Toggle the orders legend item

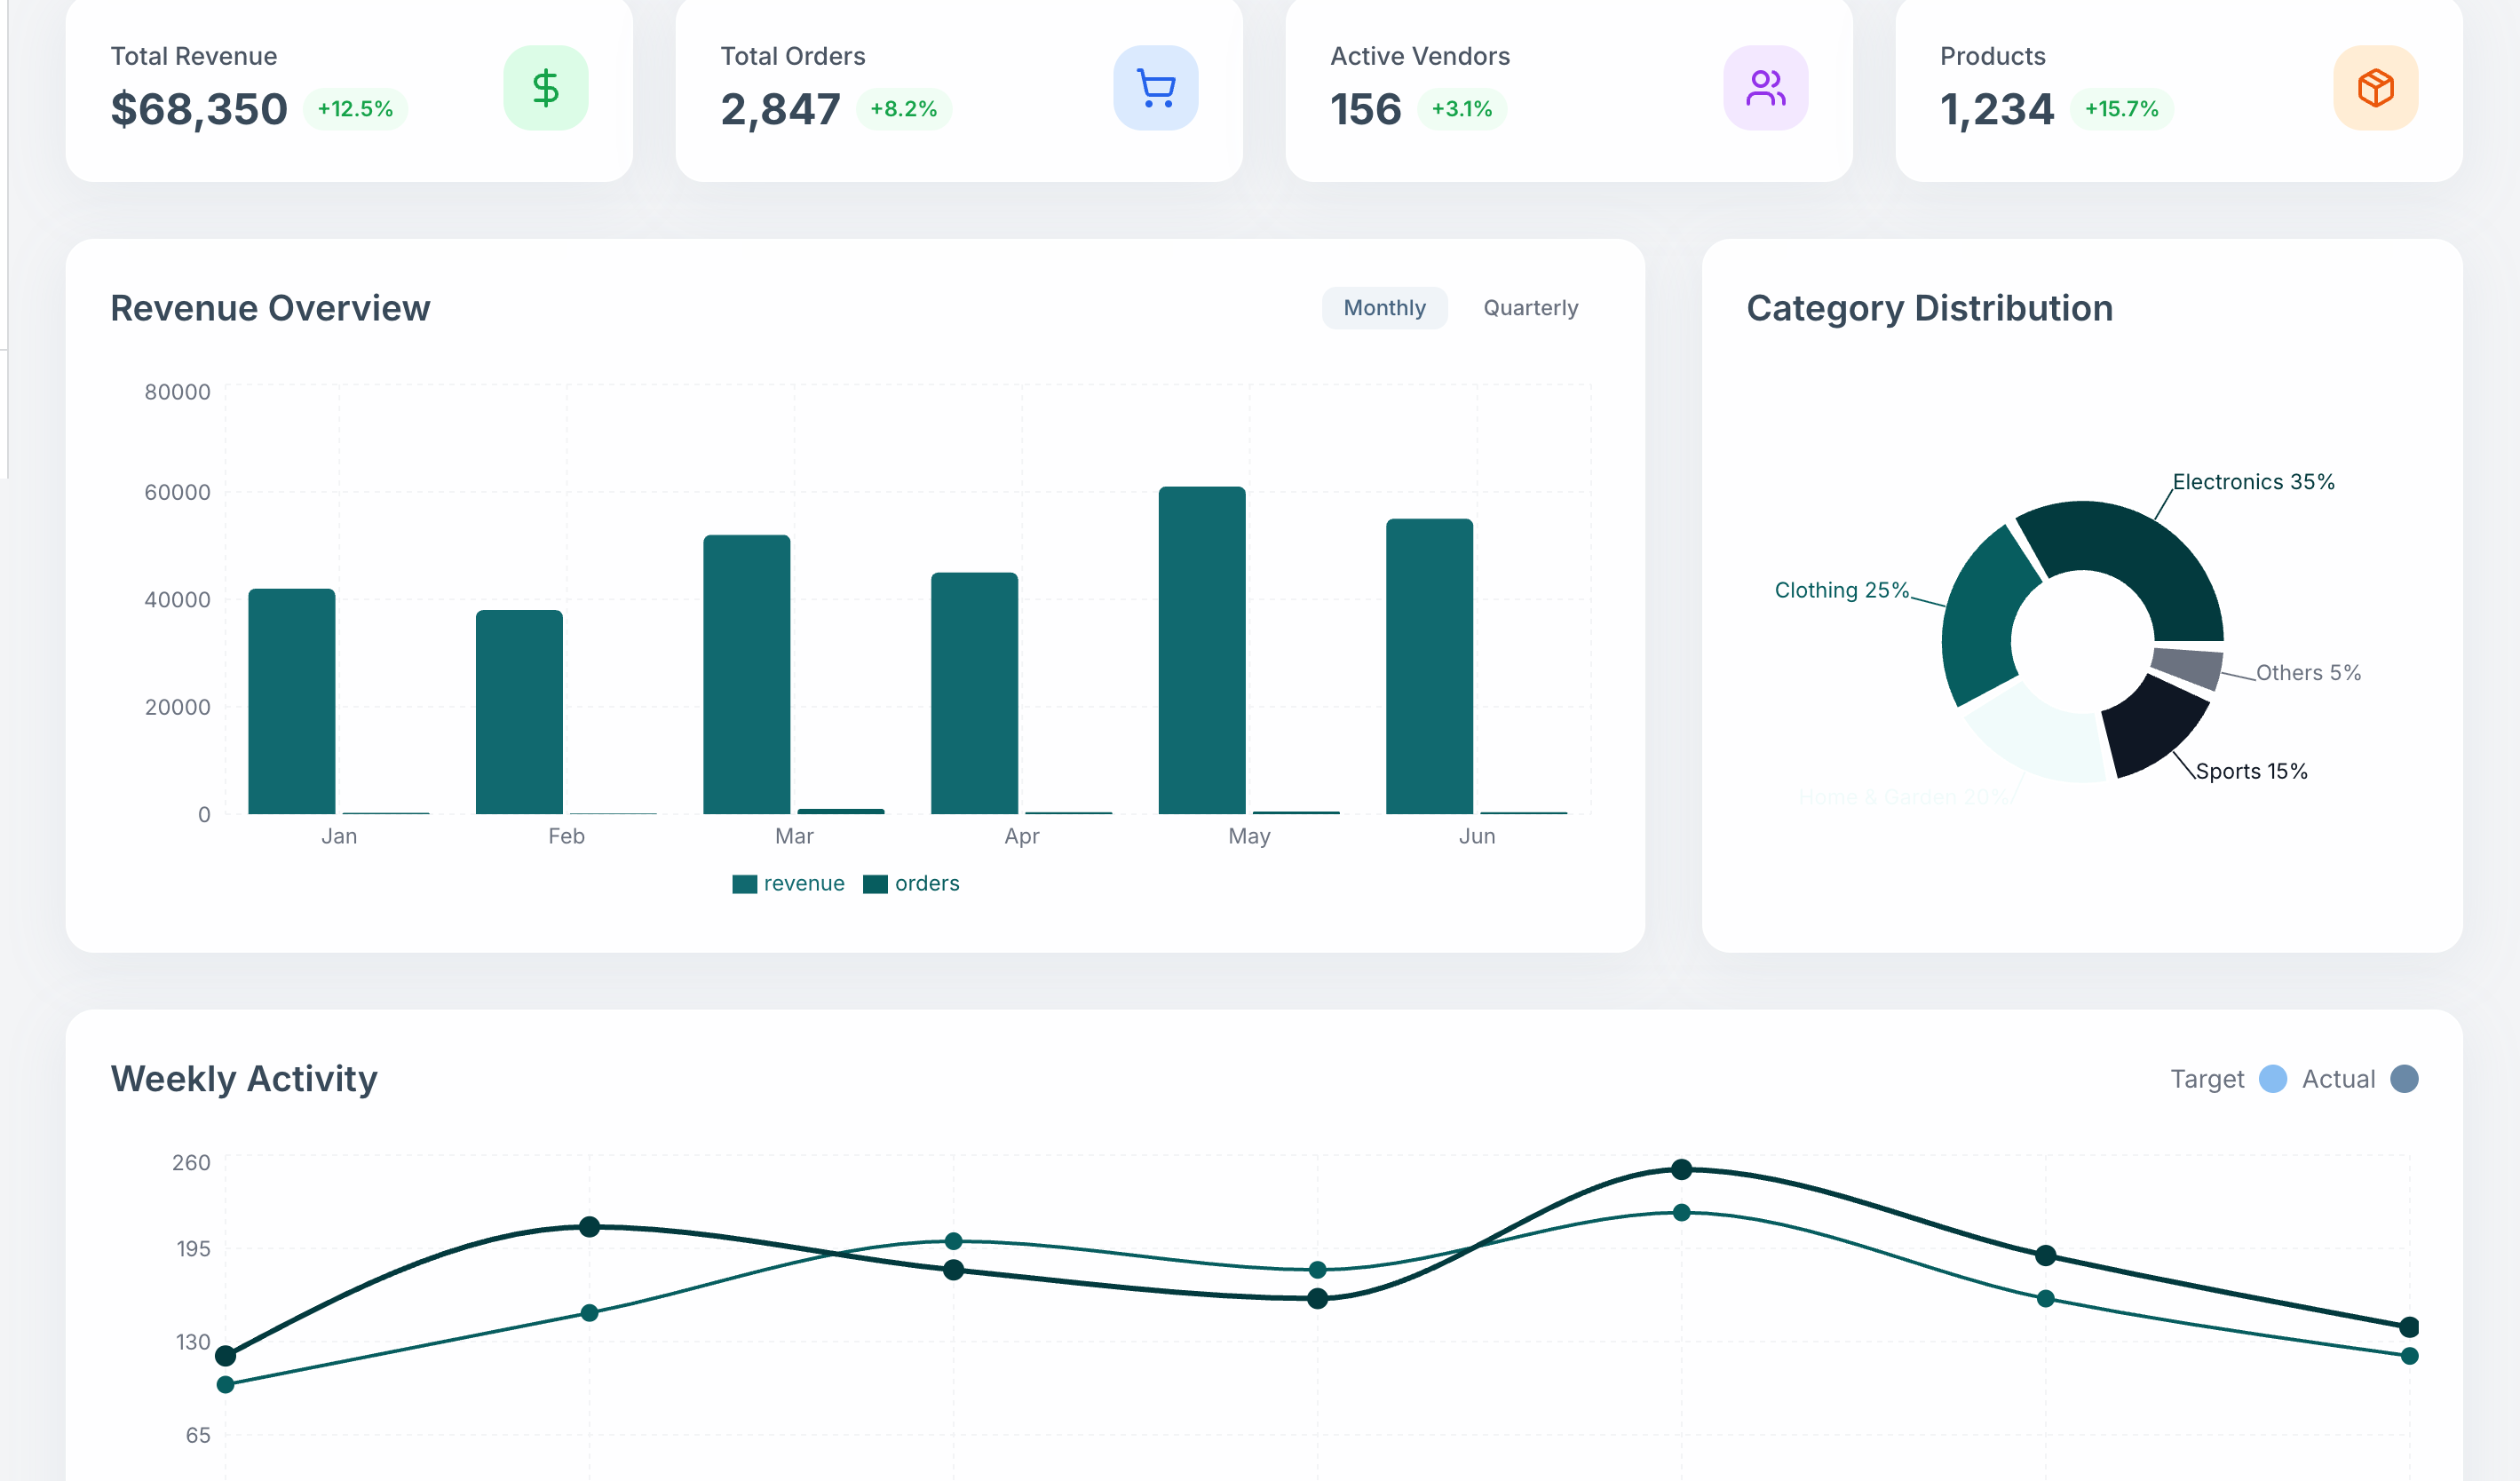click(910, 883)
